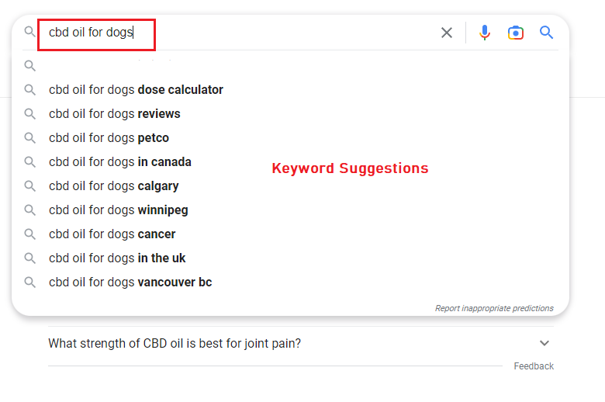The height and width of the screenshot is (402, 605).
Task: Click magnifier icon left of search field
Action: 29,31
